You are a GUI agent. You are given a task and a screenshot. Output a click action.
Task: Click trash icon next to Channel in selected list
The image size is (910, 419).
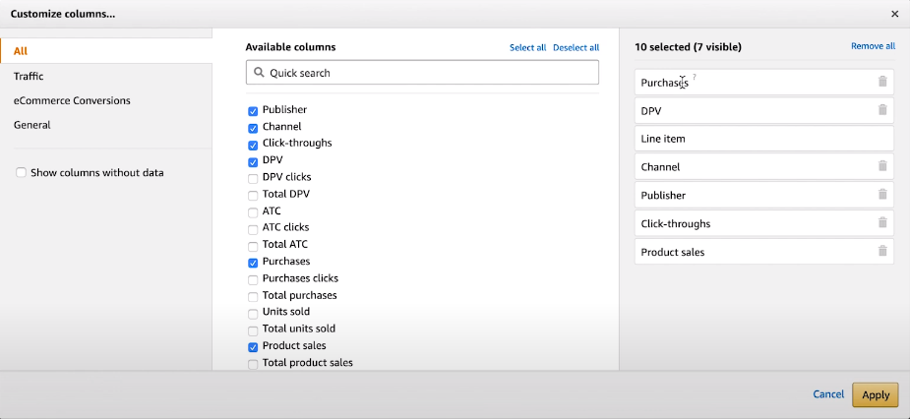(882, 166)
